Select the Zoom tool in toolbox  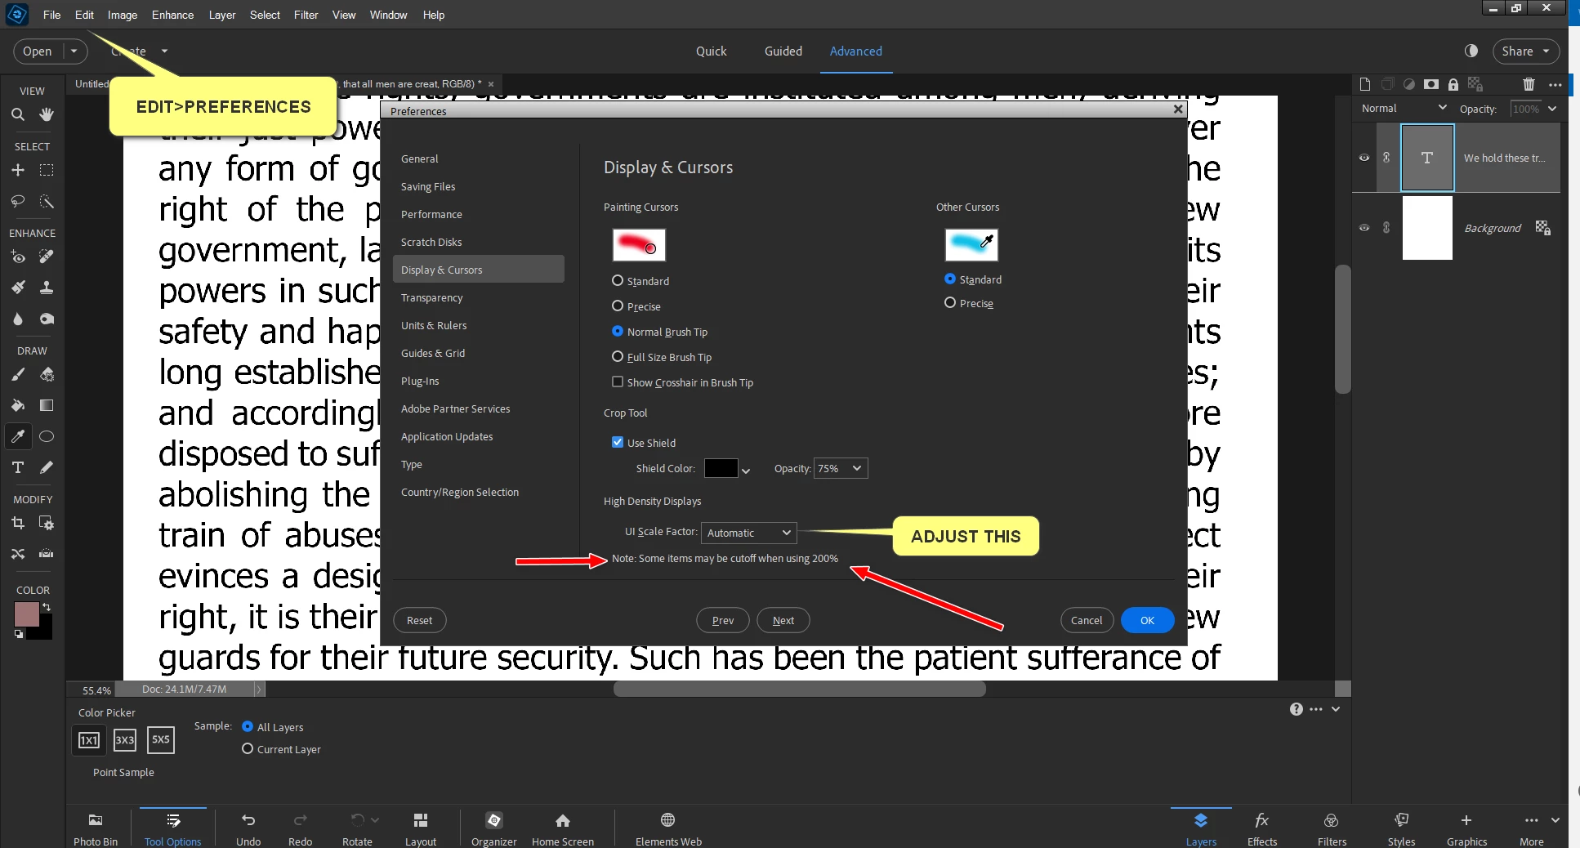point(18,114)
